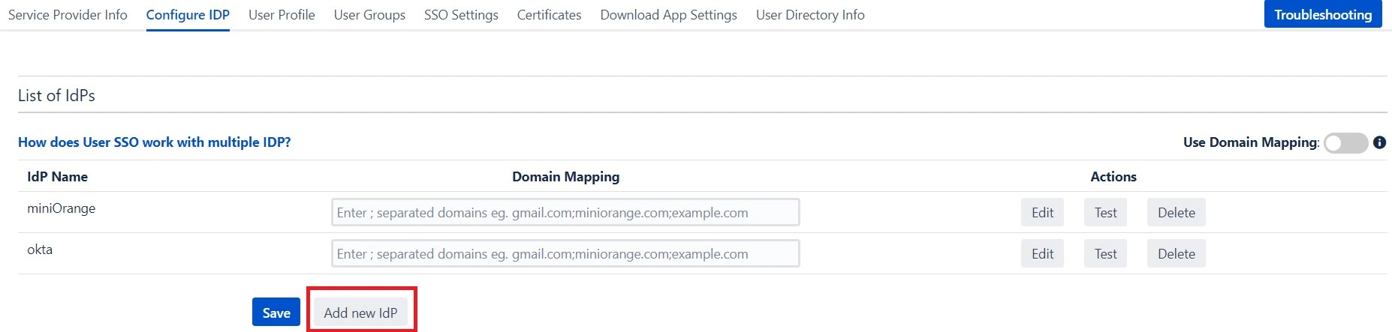
Task: Delete the miniOrange IdP
Action: pos(1176,212)
